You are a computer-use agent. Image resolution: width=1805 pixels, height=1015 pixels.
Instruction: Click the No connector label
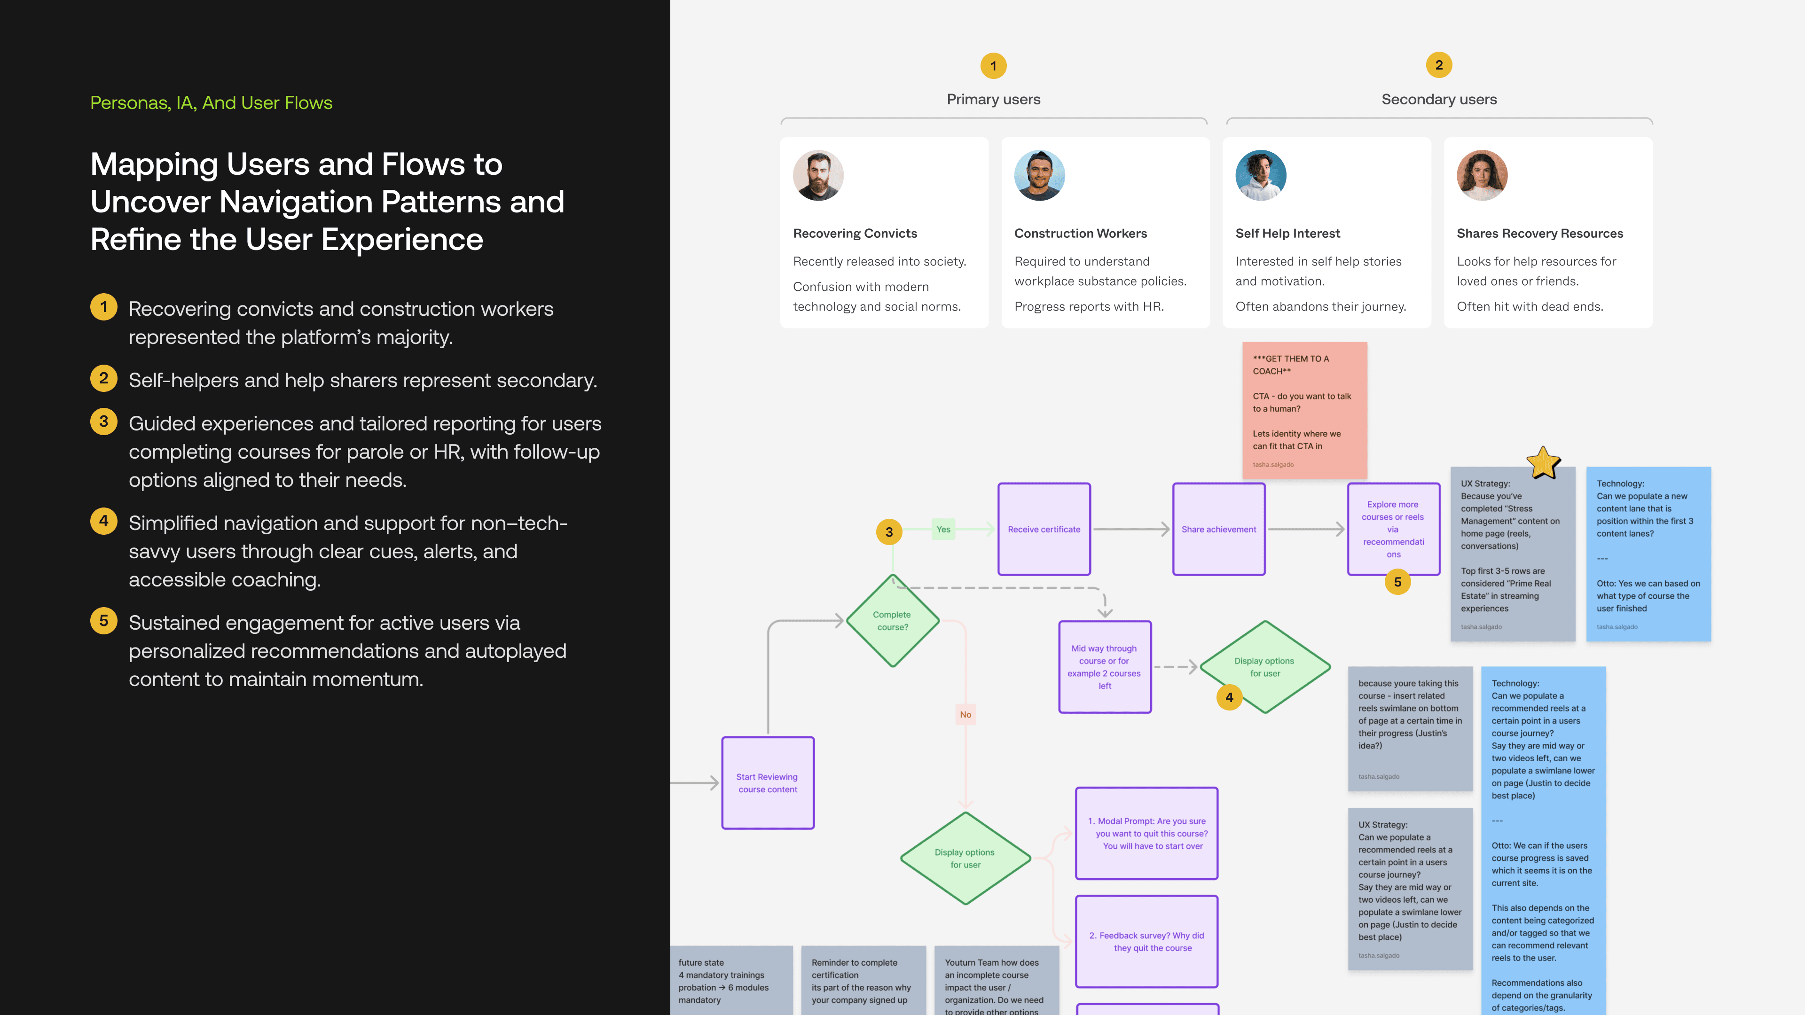pos(965,714)
